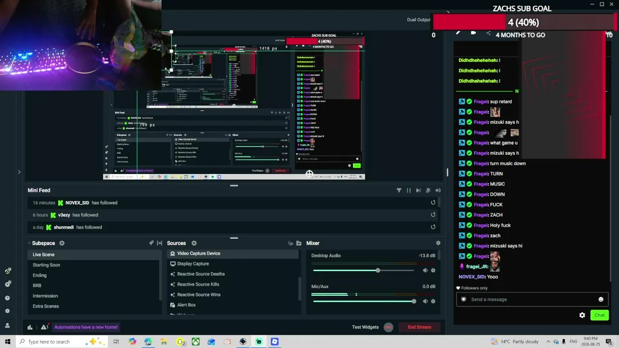The width and height of the screenshot is (619, 348).
Task: Open chat settings gear below message box
Action: 582,315
